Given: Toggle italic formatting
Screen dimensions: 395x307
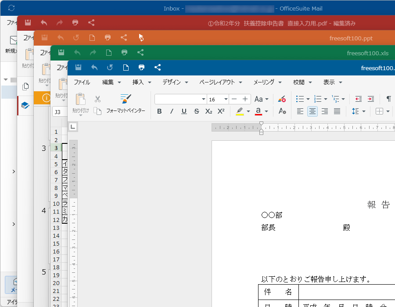Looking at the screenshot, I should click(172, 111).
